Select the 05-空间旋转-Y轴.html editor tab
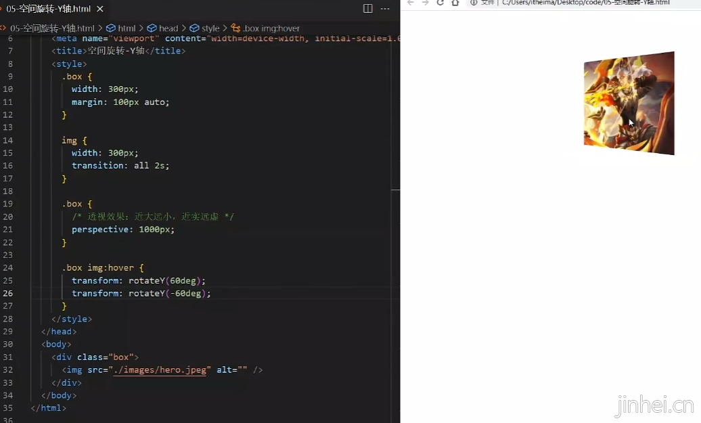The width and height of the screenshot is (701, 423). pos(48,9)
